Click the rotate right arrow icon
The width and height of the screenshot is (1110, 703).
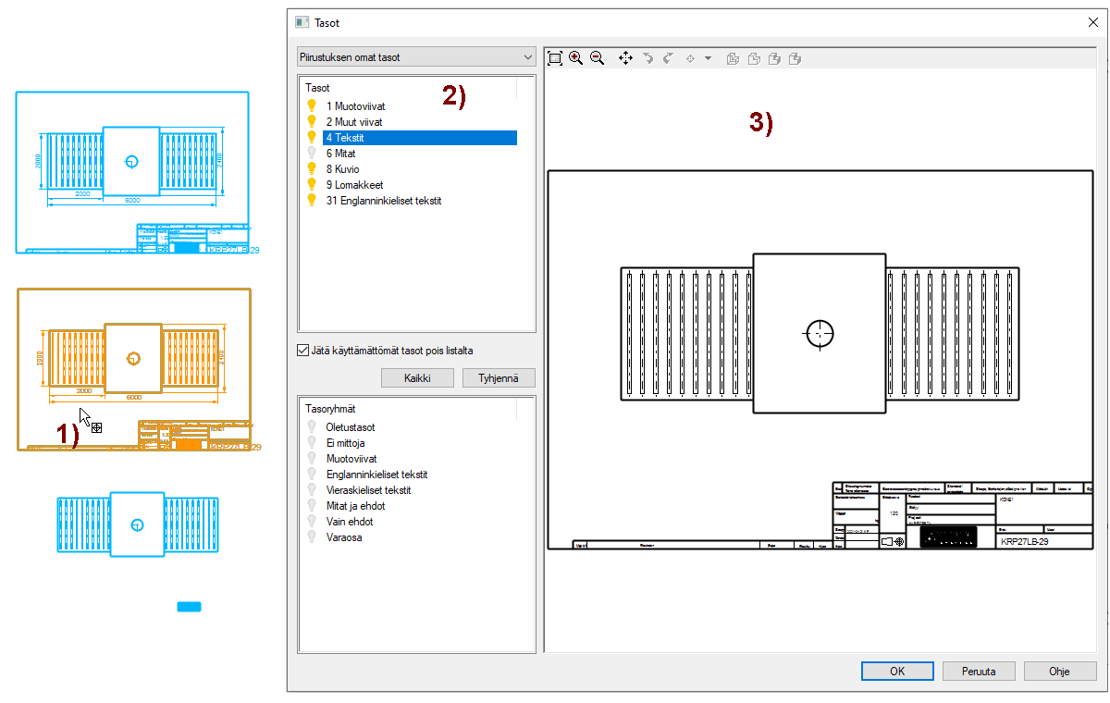(x=667, y=58)
